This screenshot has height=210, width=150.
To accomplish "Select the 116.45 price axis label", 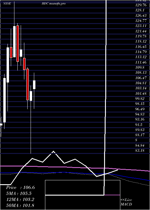I will (x=141, y=47).
